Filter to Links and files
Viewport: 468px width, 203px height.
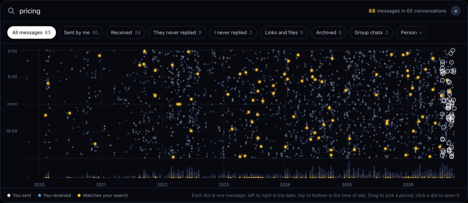click(284, 32)
